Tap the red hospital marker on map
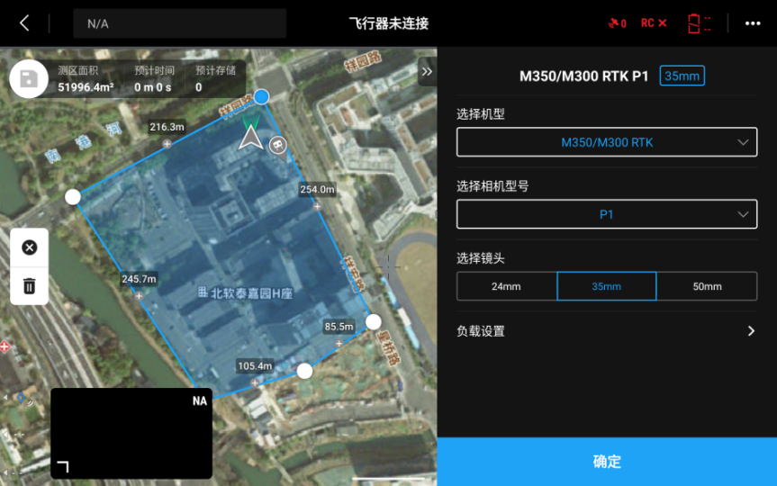This screenshot has width=777, height=486. [x=5, y=346]
